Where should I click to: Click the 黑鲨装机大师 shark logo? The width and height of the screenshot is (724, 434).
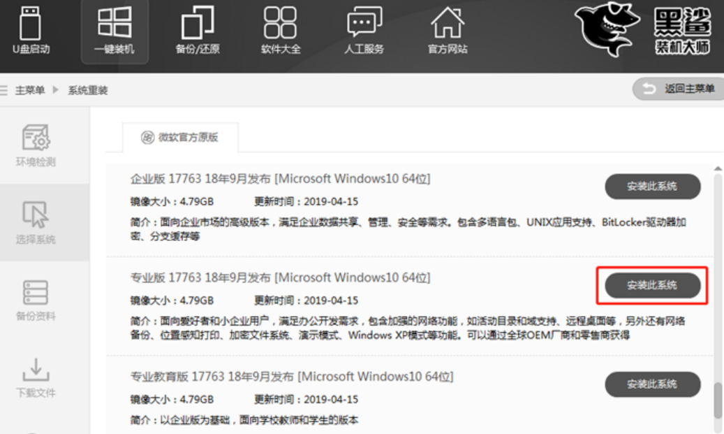pos(642,31)
